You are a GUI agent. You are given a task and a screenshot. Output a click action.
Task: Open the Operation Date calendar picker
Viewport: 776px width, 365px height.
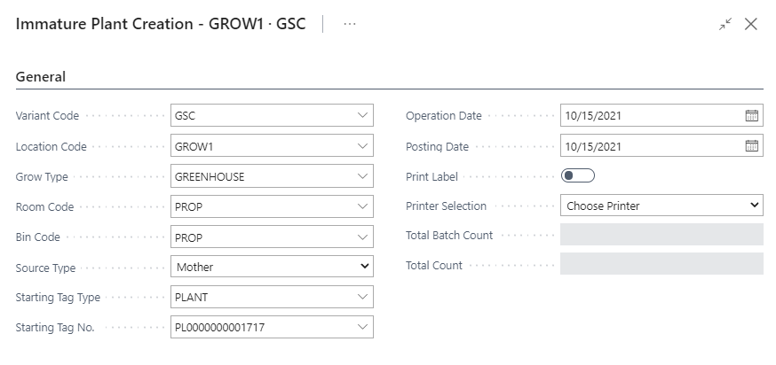click(751, 115)
